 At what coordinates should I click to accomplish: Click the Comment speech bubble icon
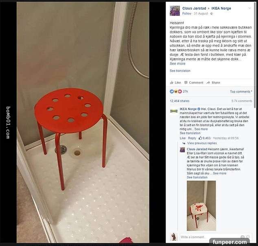186,83
